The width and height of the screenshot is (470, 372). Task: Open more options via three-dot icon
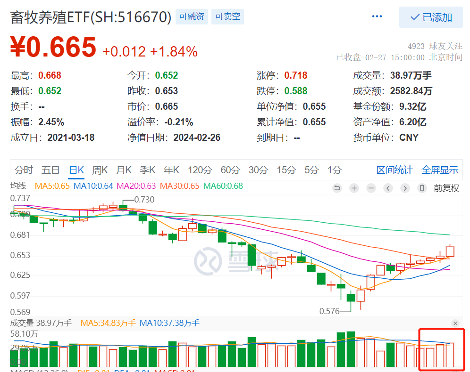[377, 16]
